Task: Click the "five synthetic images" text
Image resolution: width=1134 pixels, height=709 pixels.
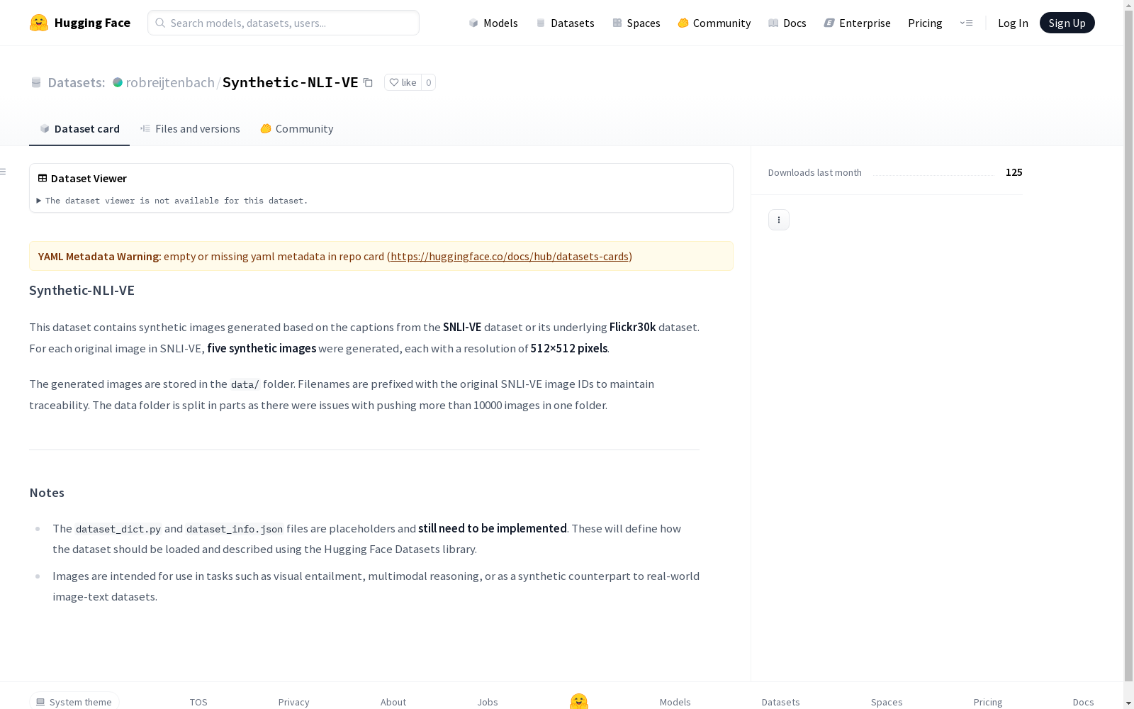Action: (262, 348)
